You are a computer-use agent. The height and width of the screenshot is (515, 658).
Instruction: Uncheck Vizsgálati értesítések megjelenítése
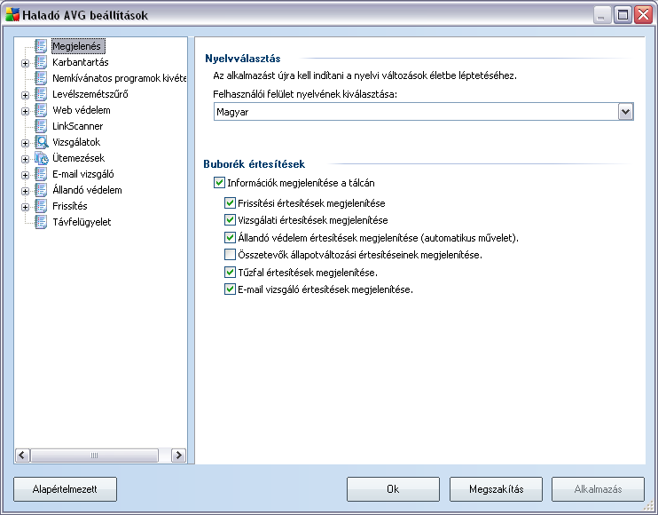(x=230, y=219)
